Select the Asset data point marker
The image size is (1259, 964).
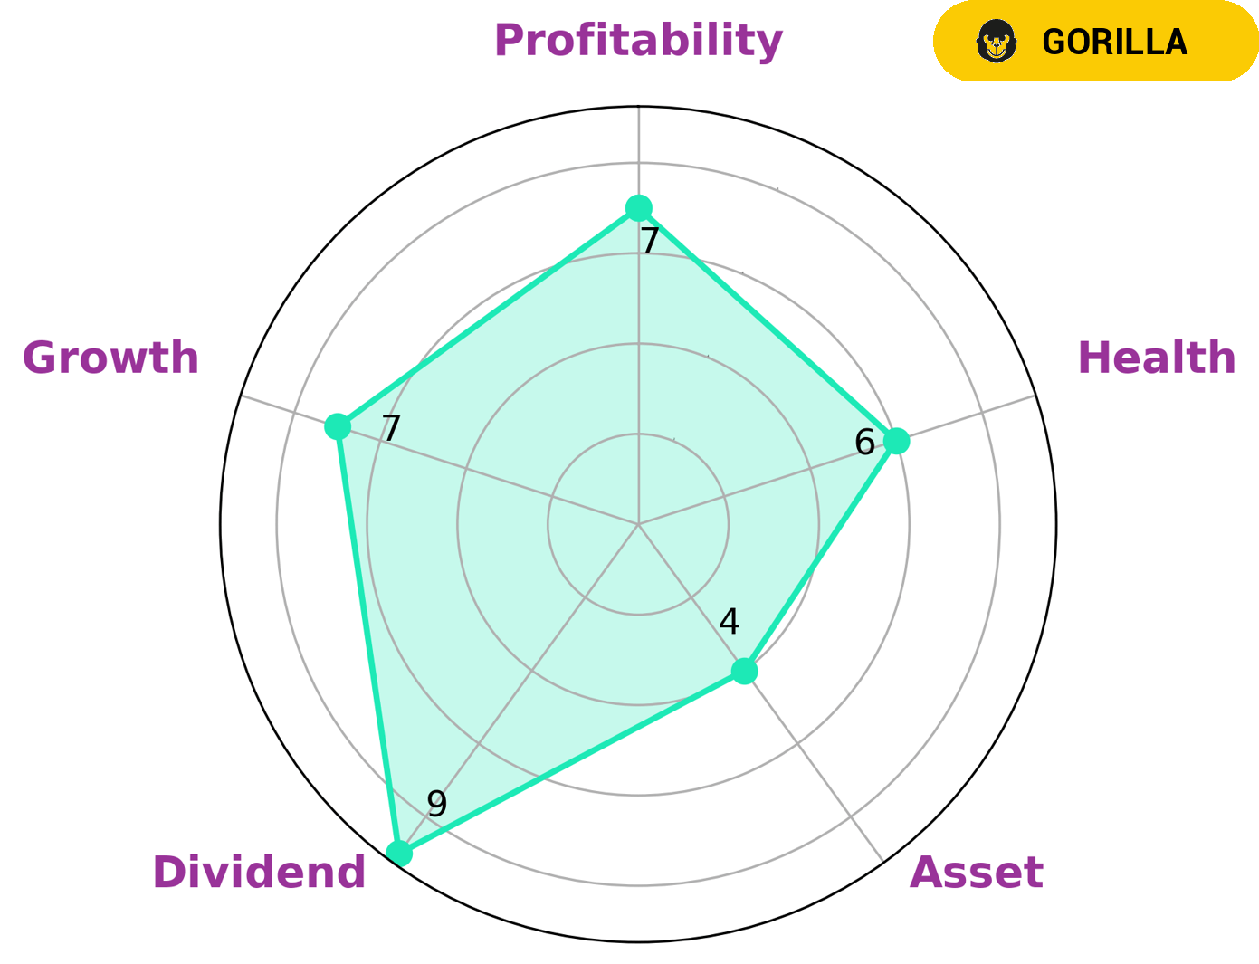pos(744,672)
